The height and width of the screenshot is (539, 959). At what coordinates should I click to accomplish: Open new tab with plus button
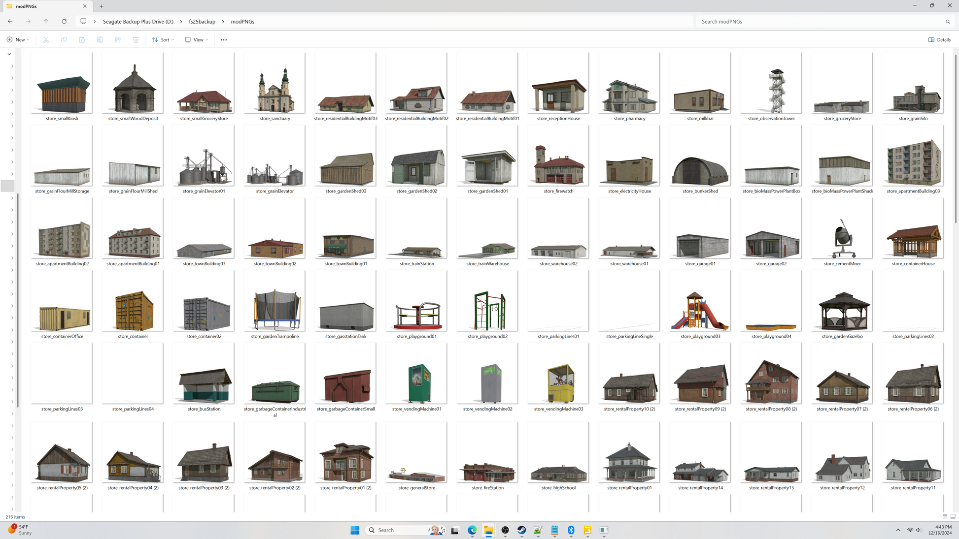click(102, 6)
